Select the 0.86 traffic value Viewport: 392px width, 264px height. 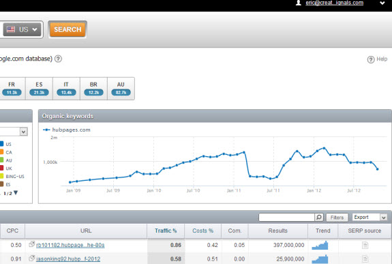[176, 245]
